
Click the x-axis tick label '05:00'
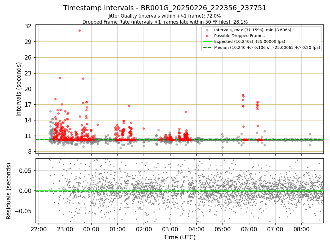click(x=223, y=229)
